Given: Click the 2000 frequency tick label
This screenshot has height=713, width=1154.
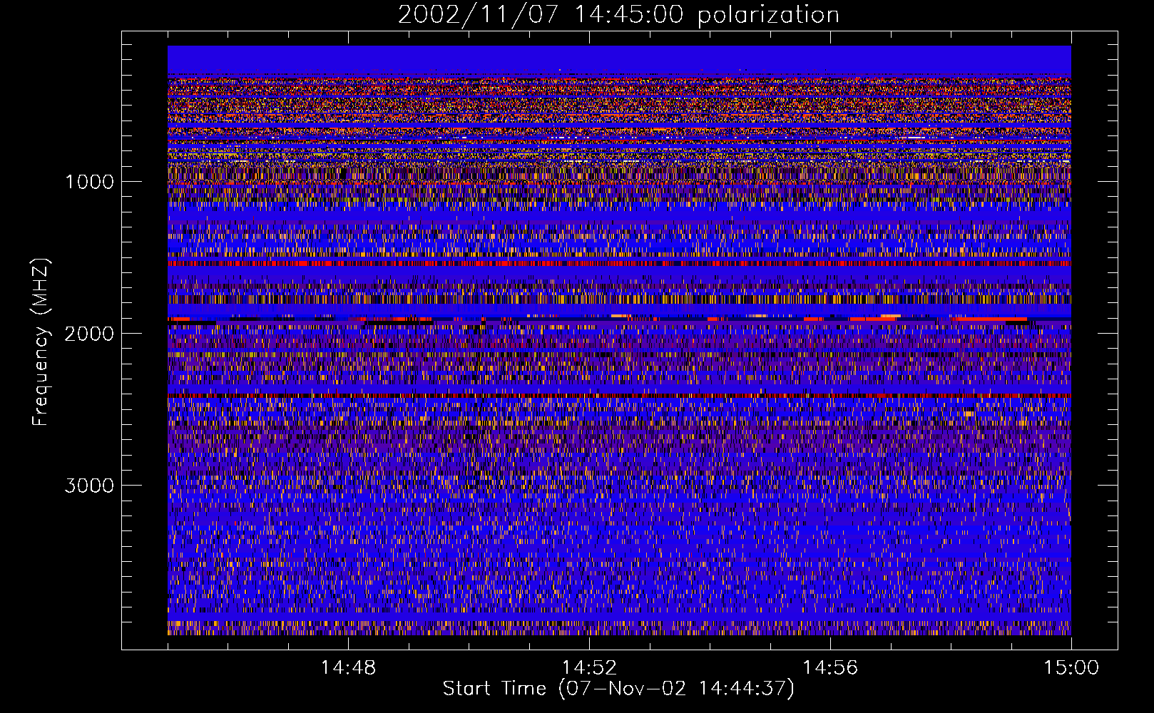Looking at the screenshot, I should coord(89,334).
